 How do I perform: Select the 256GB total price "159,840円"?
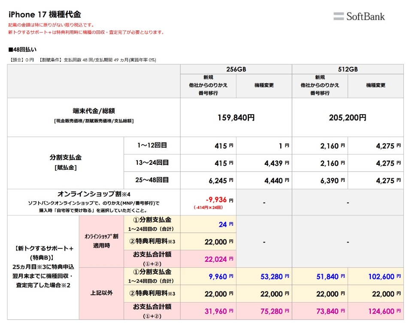tap(236, 118)
